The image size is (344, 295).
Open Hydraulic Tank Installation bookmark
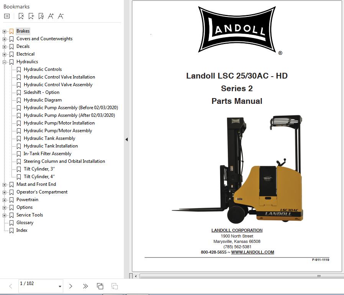pos(51,146)
